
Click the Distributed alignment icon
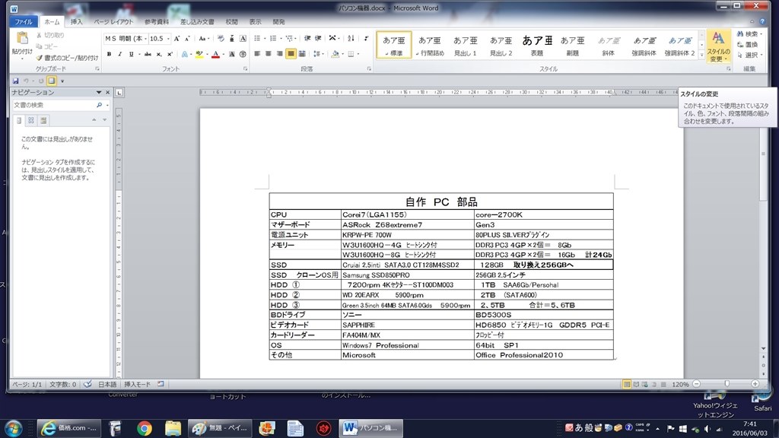point(301,54)
